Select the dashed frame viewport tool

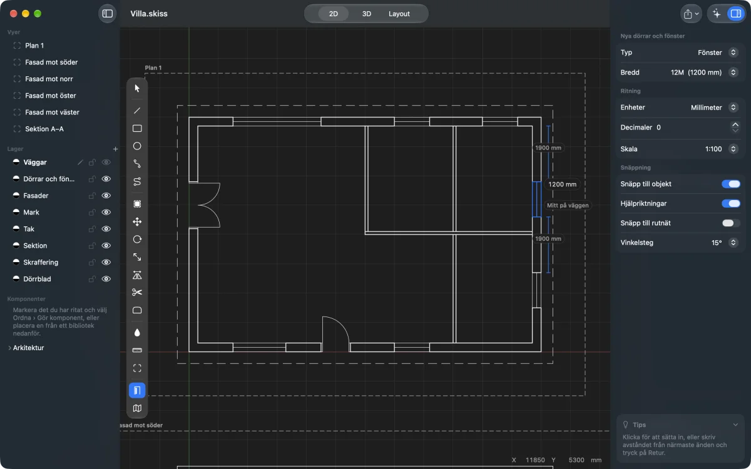coord(137,368)
